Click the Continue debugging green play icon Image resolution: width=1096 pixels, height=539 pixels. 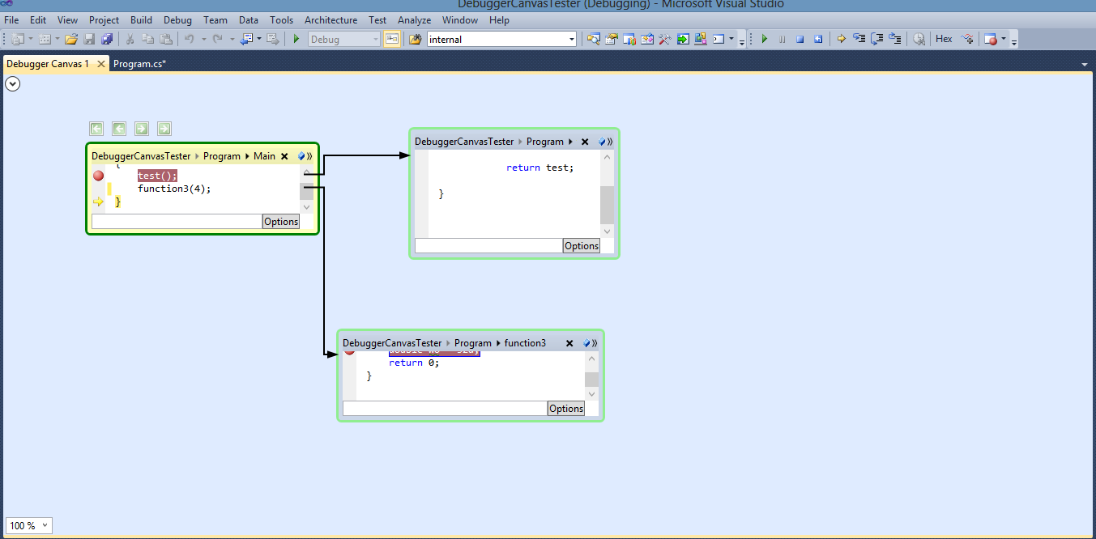(764, 39)
